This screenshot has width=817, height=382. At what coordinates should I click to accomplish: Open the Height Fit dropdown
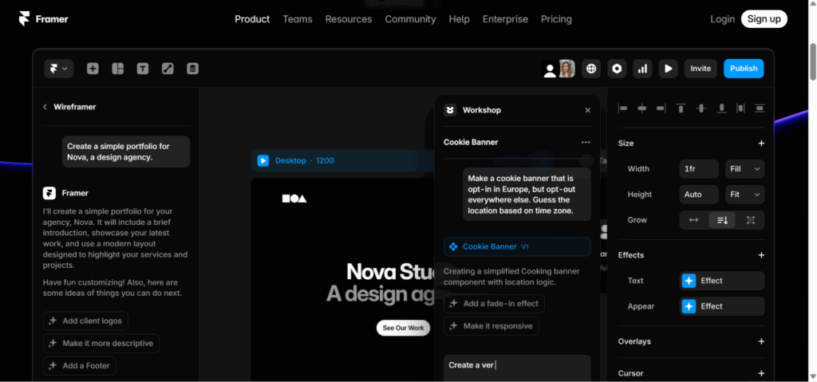click(x=744, y=195)
